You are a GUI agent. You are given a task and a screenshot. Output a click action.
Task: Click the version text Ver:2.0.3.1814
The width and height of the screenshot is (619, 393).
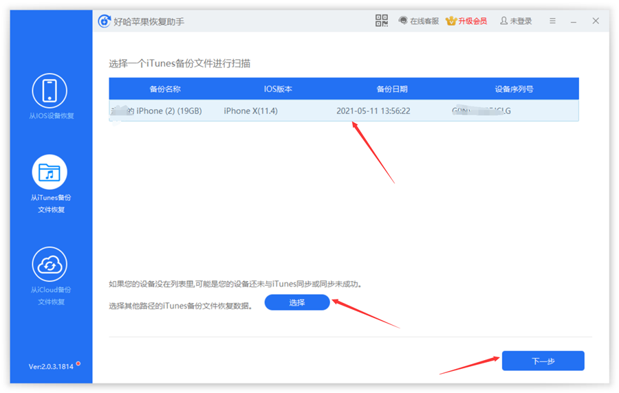coord(51,367)
